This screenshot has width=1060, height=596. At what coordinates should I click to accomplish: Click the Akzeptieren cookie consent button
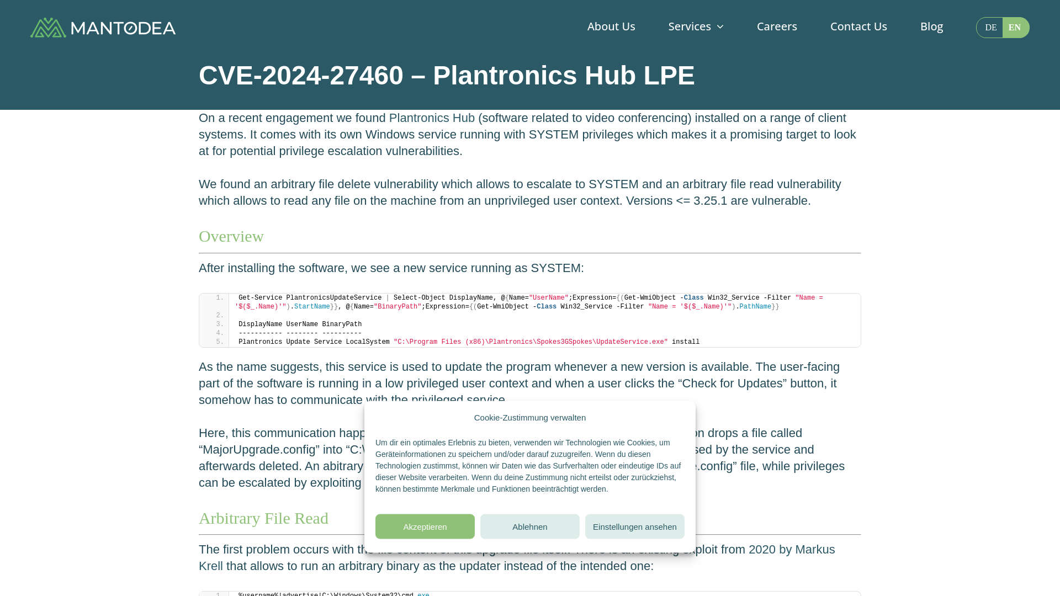425,526
